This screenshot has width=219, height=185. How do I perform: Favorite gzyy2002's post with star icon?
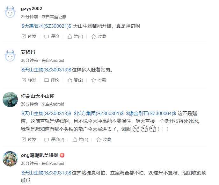tap(99, 36)
